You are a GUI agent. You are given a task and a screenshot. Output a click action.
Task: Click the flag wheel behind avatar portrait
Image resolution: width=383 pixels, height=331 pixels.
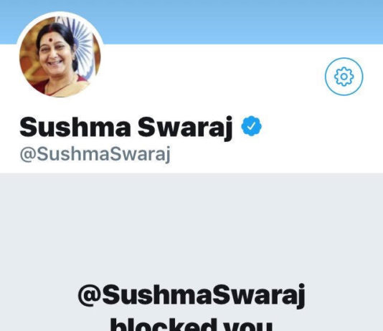click(84, 40)
